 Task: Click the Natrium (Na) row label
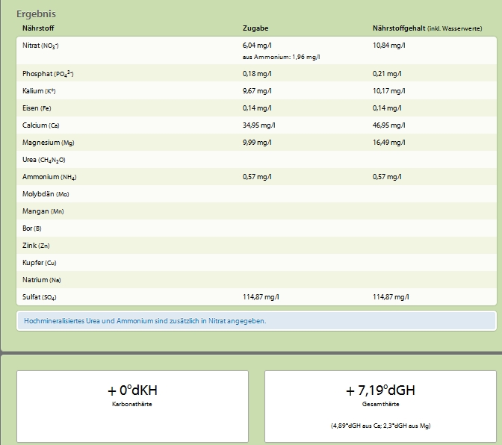click(x=41, y=280)
